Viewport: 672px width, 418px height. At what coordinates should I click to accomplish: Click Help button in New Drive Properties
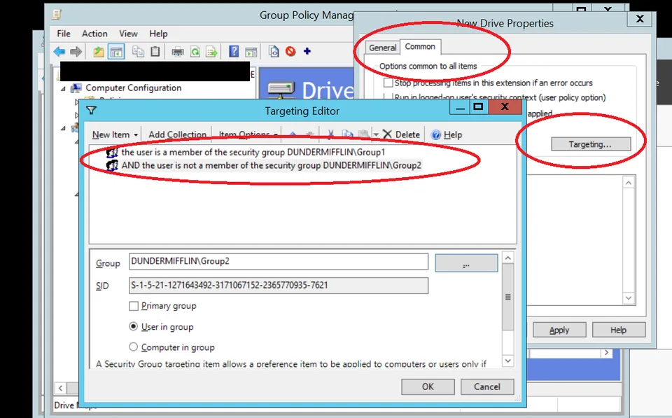618,330
